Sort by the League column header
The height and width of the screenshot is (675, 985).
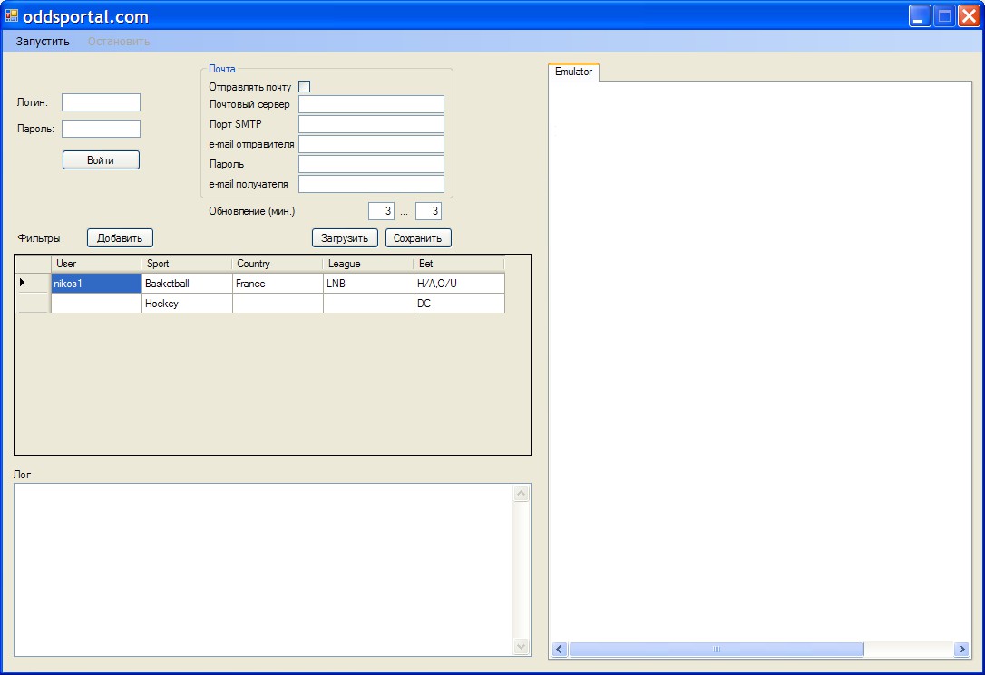[x=369, y=264]
